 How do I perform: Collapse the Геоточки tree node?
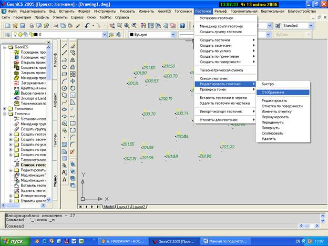[5, 114]
